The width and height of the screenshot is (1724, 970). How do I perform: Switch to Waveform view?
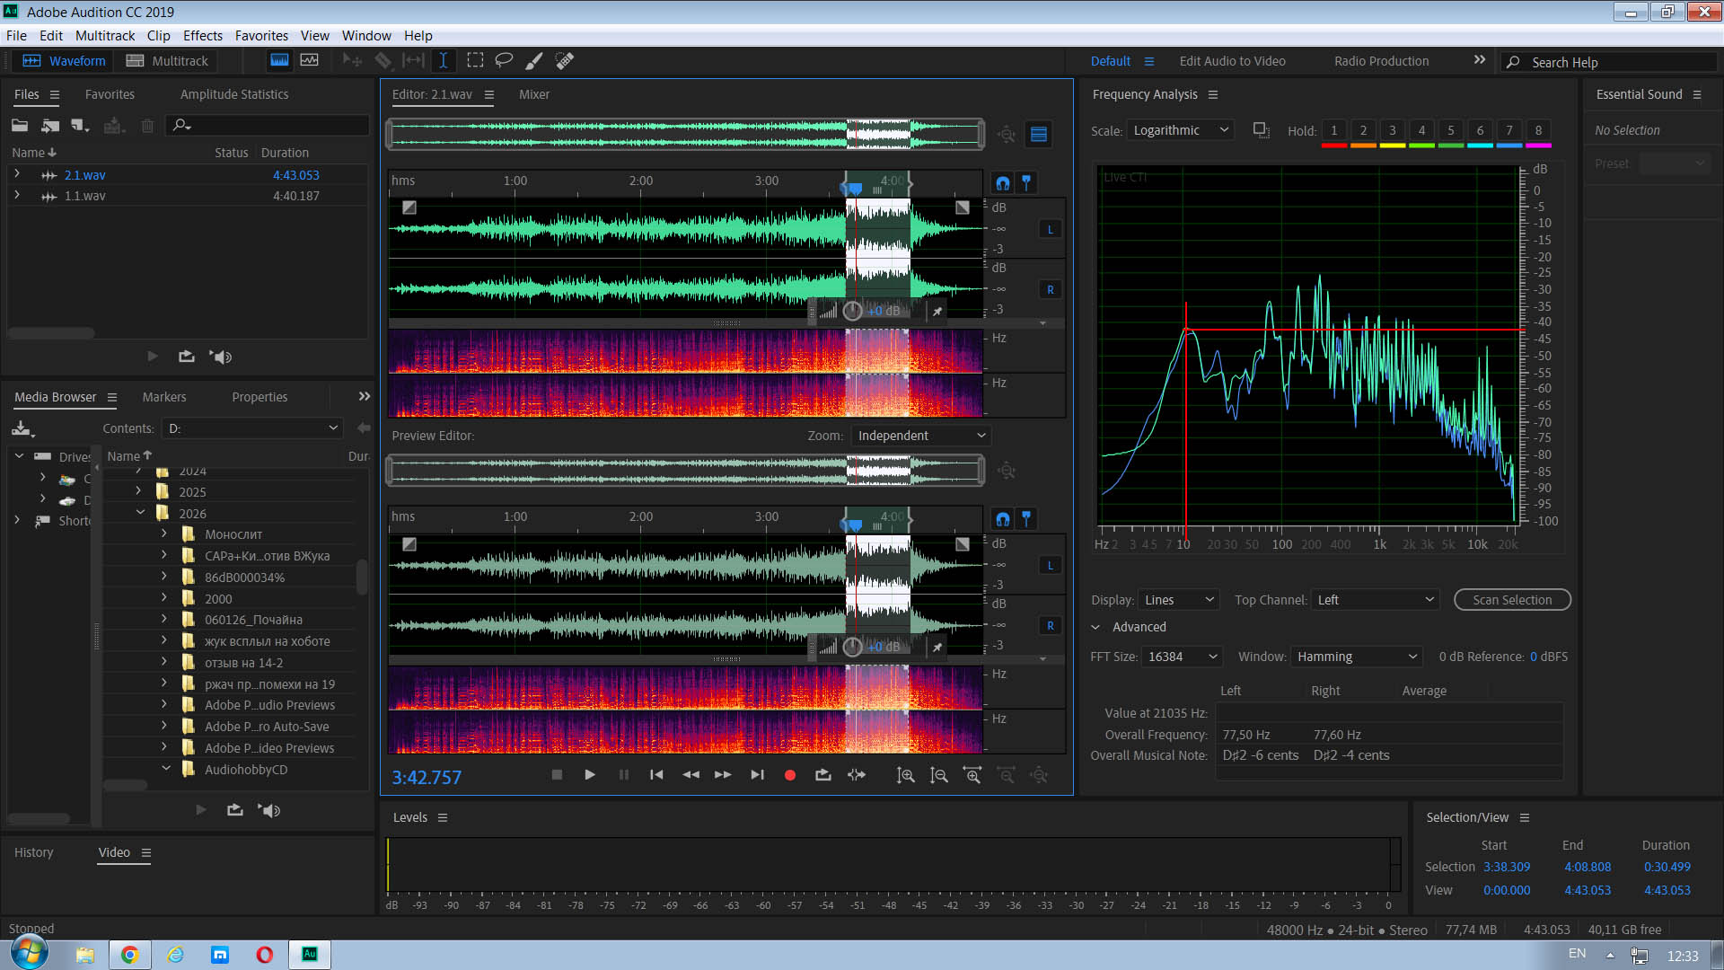(64, 61)
